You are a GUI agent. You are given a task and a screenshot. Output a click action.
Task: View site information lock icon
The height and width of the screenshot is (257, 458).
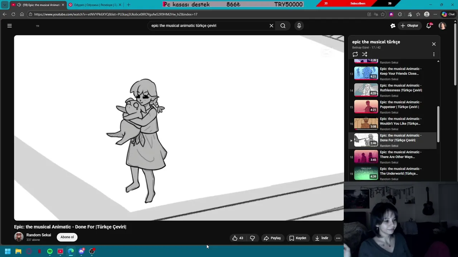point(31,14)
